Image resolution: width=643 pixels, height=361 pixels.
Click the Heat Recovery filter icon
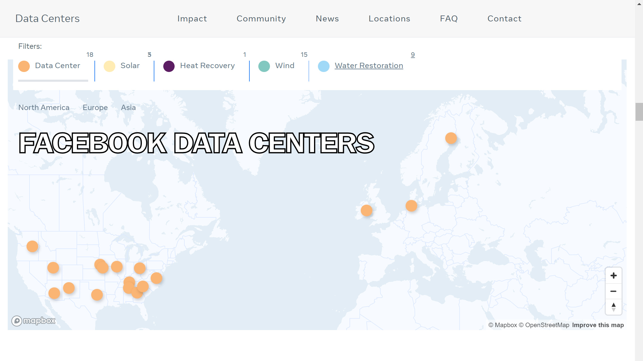click(170, 65)
